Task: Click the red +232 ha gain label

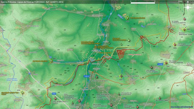Action: tap(134, 54)
